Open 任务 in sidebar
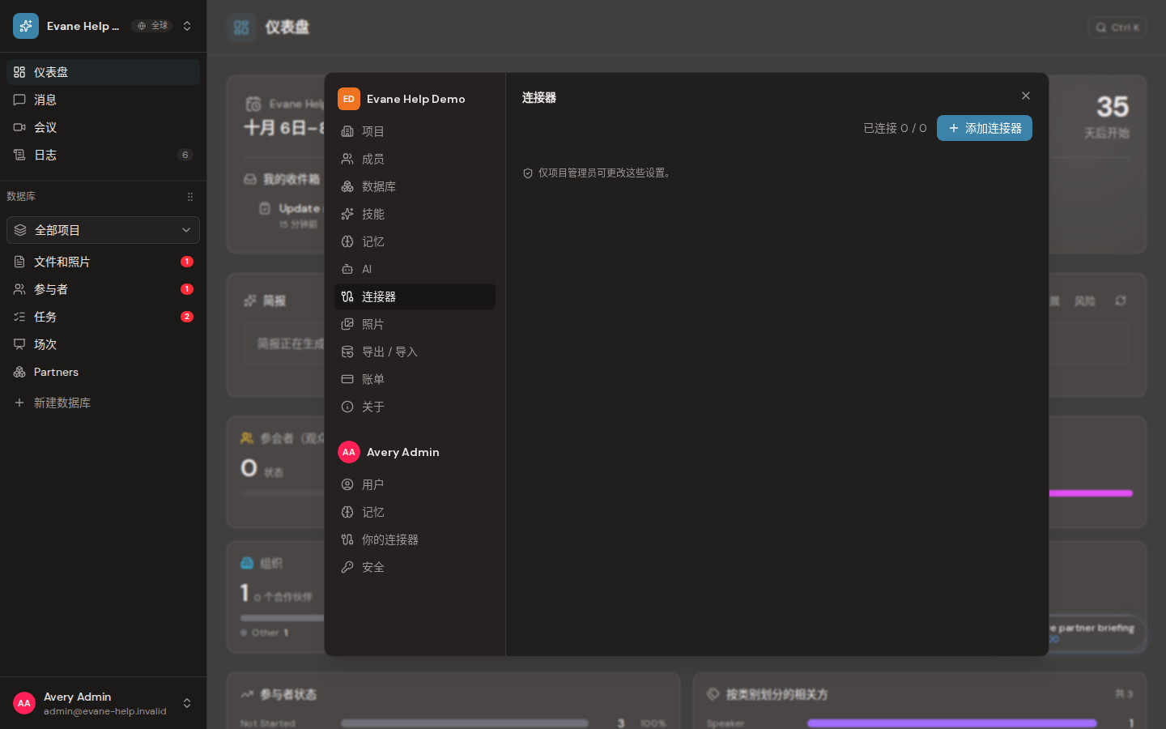The image size is (1166, 729). tap(103, 317)
